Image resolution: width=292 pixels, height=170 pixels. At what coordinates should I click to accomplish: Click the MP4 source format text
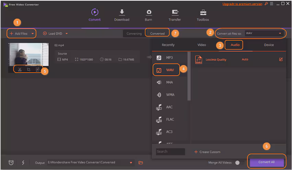(65, 60)
